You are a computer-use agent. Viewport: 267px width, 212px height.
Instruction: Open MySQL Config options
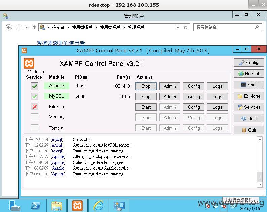(194, 97)
